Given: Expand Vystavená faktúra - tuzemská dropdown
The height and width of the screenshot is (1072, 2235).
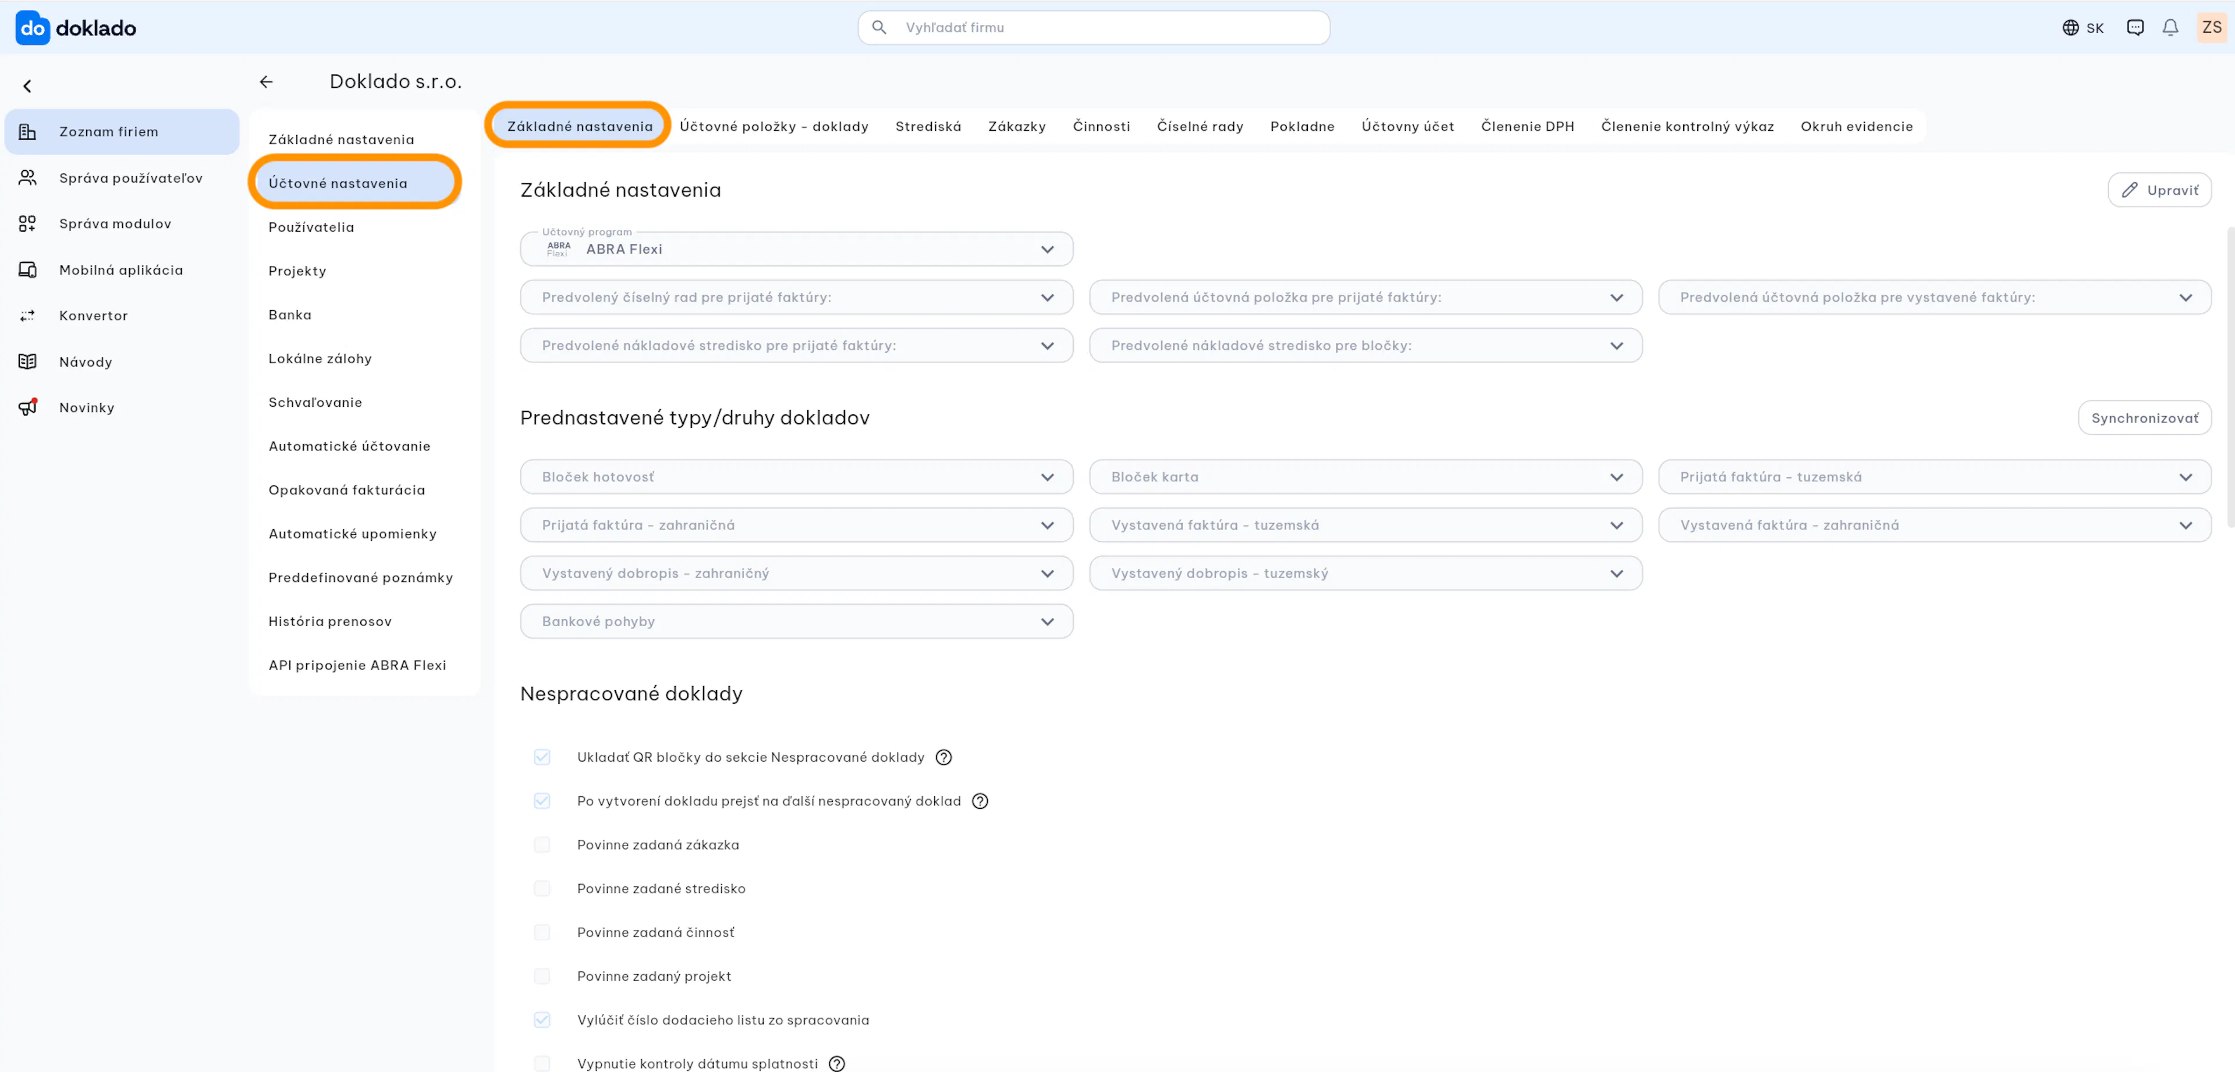Looking at the screenshot, I should pos(1365,526).
